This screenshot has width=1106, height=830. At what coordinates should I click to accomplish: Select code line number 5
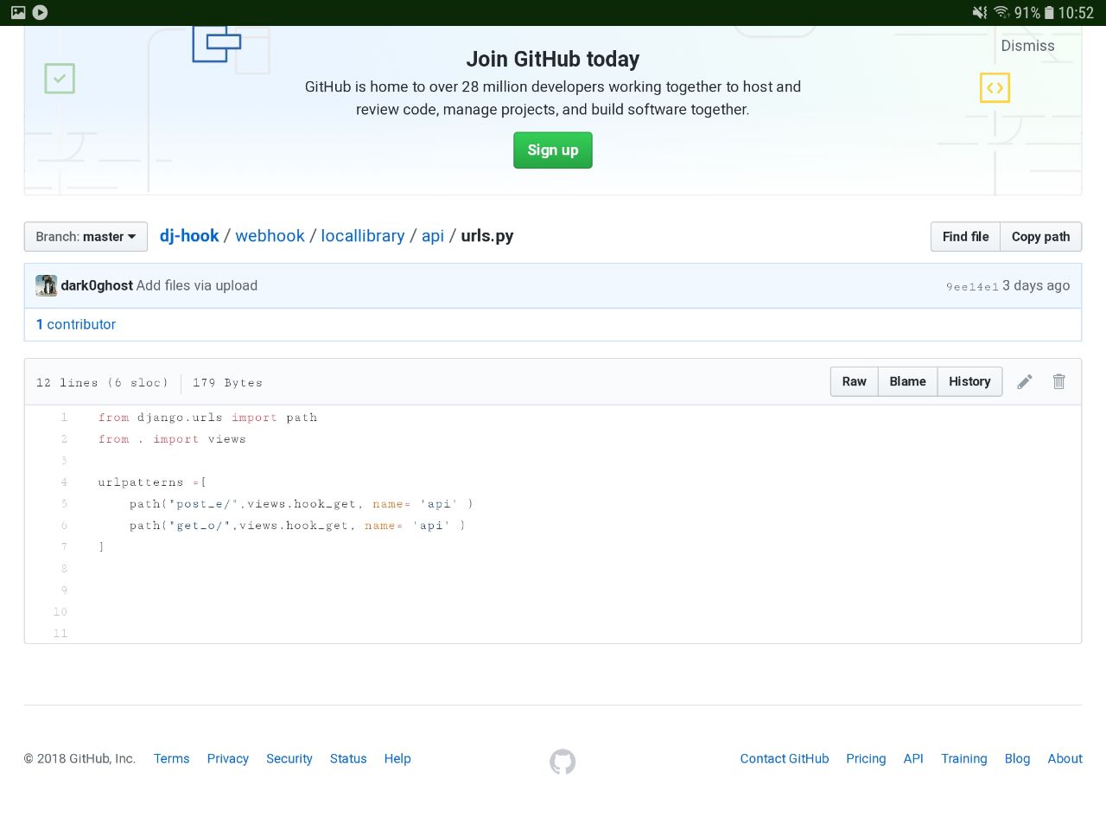pos(64,504)
